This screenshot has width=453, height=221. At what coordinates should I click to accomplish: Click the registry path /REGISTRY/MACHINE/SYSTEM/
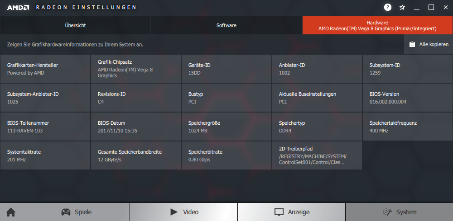tap(313, 156)
